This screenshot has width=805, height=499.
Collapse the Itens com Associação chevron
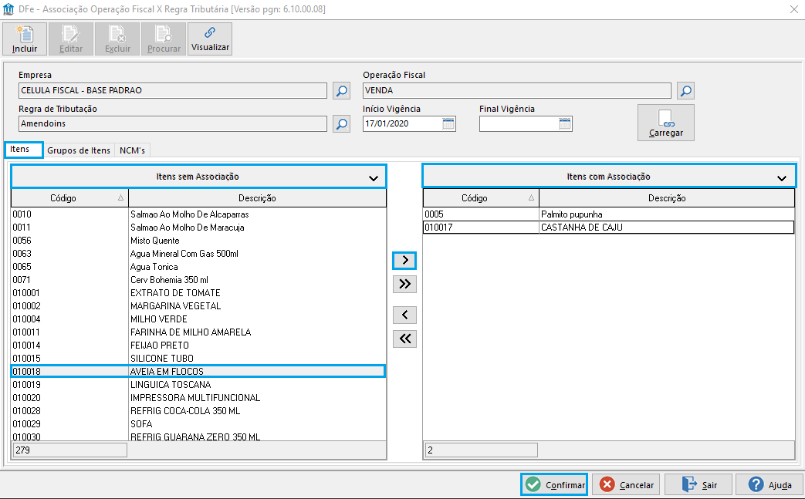tap(781, 178)
